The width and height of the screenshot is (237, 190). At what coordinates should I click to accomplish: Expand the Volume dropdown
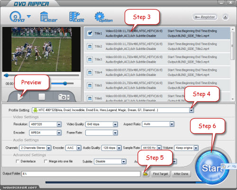tap(196, 148)
